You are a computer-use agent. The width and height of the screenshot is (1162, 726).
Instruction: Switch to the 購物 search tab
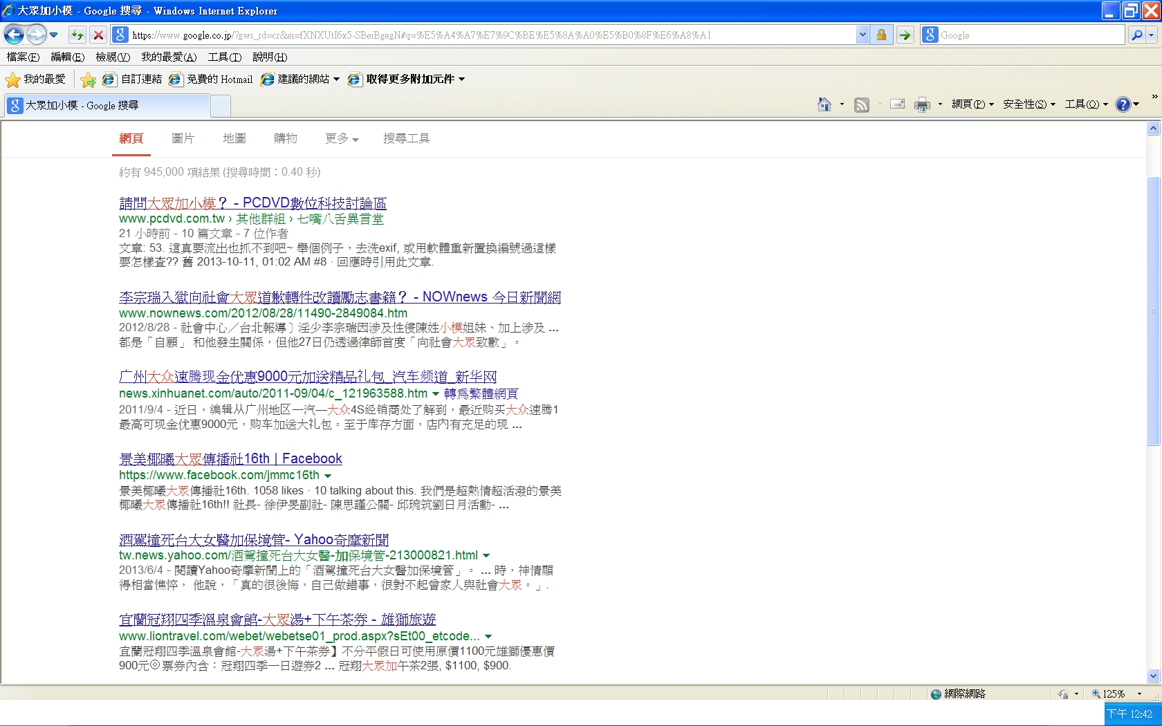coord(286,138)
